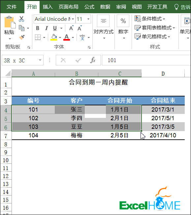Select header cell 合同结束

pos(163,100)
